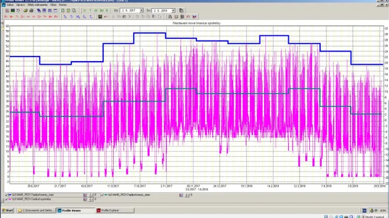Toggle the spotreba series checkbox
The width and height of the screenshot is (389, 218).
click(6, 199)
